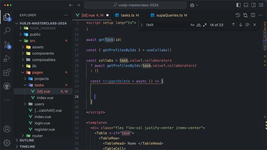Expand the composables folder

(23, 60)
